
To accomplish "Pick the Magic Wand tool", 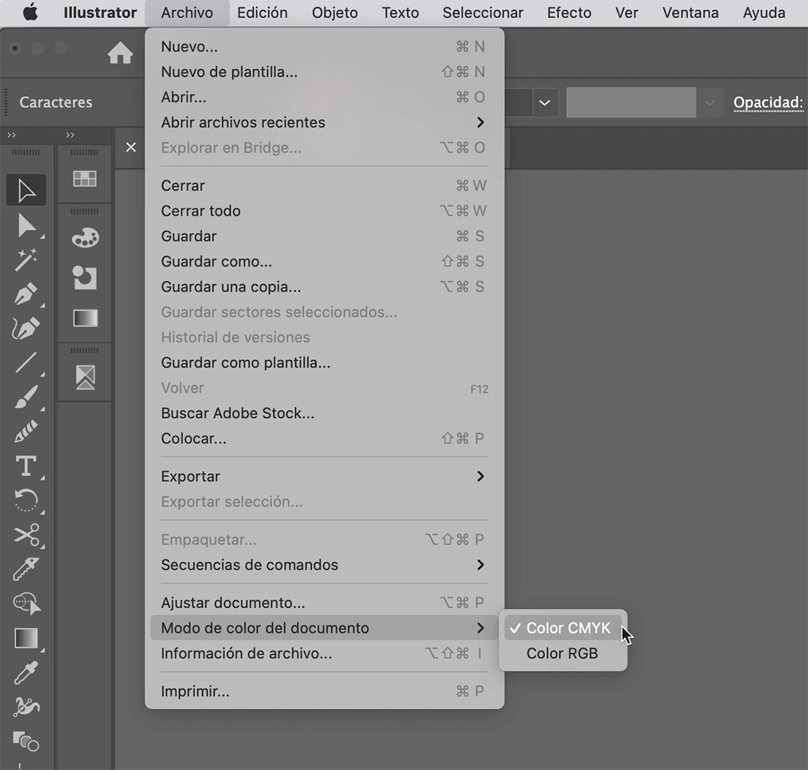I will pyautogui.click(x=26, y=260).
